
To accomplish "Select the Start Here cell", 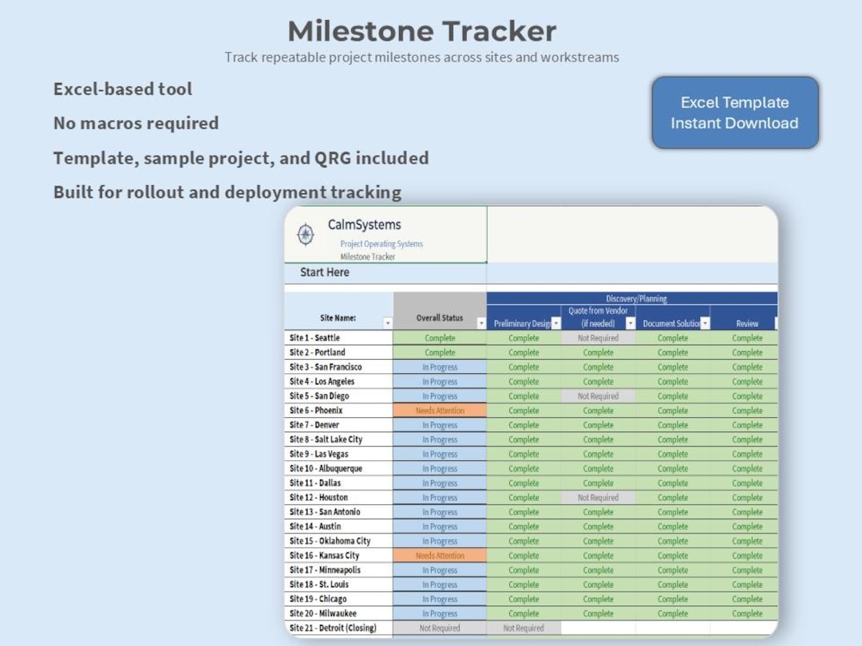I will click(x=386, y=273).
